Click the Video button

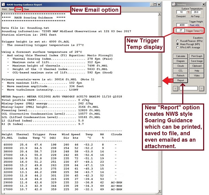[197, 76]
